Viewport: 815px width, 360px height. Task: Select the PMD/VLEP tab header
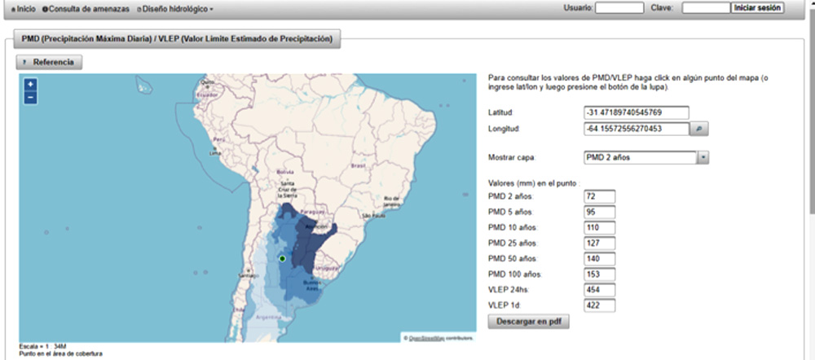coord(175,38)
